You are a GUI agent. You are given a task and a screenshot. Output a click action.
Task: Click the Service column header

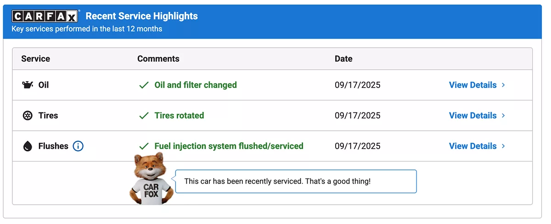pos(35,59)
